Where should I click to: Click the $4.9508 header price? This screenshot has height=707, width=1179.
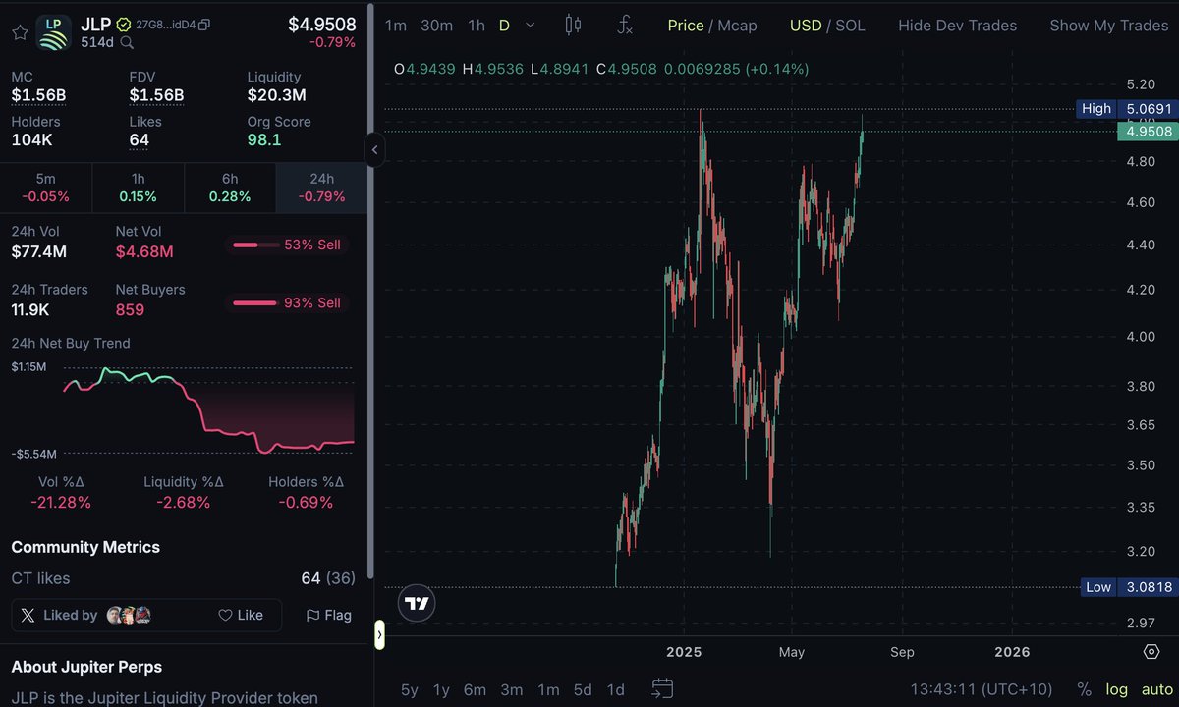tap(322, 25)
